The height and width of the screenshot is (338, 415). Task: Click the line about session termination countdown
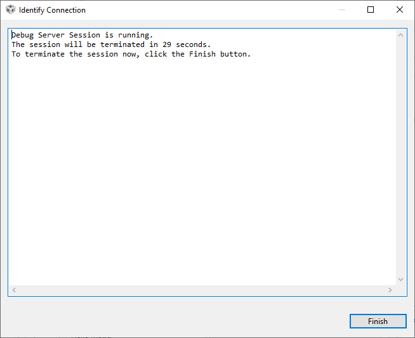[x=111, y=44]
